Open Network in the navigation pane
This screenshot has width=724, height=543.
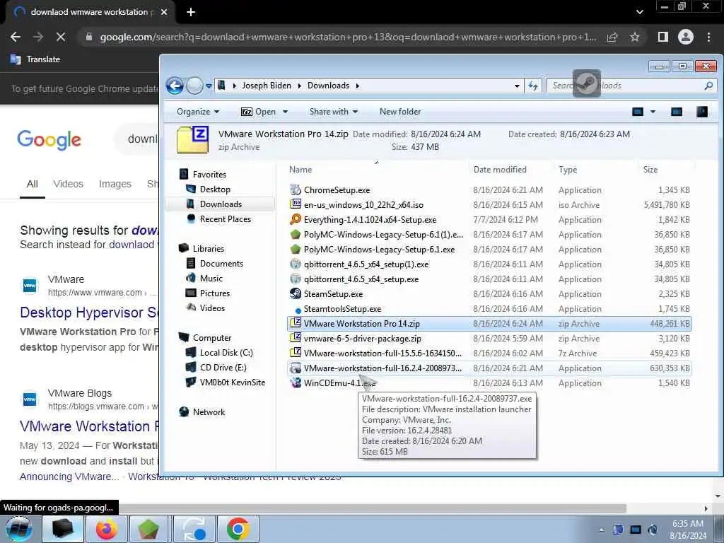209,412
